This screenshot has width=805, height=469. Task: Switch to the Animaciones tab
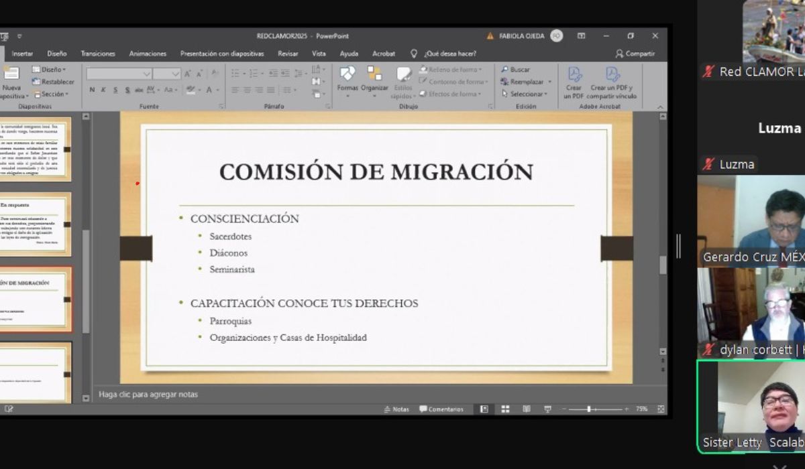(x=148, y=54)
